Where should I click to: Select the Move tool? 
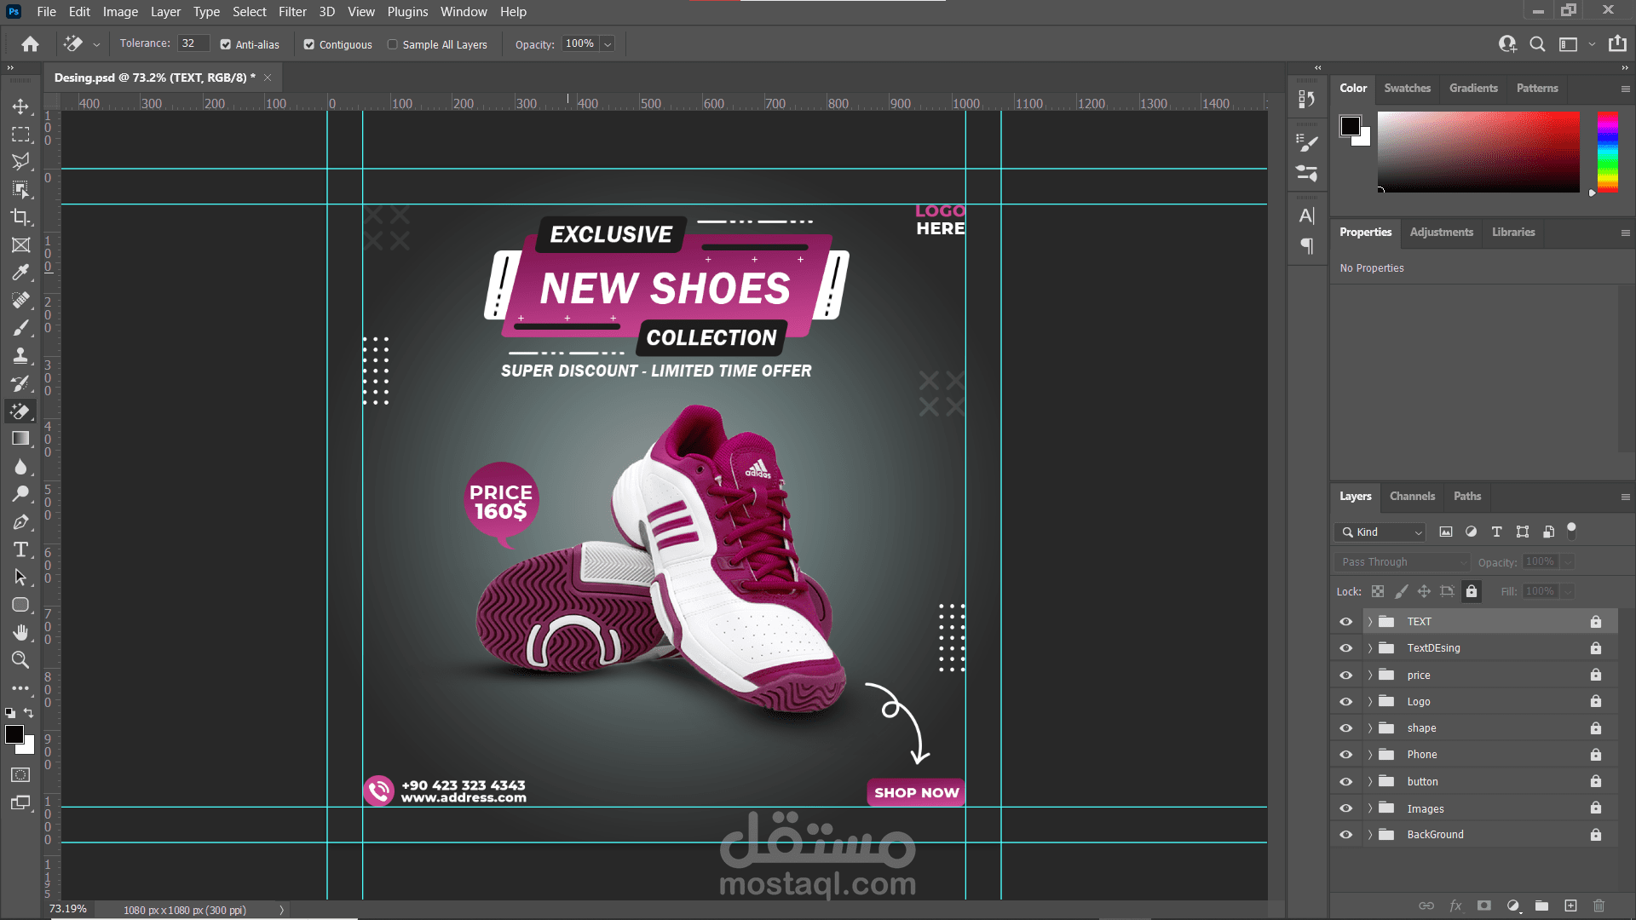pyautogui.click(x=20, y=106)
